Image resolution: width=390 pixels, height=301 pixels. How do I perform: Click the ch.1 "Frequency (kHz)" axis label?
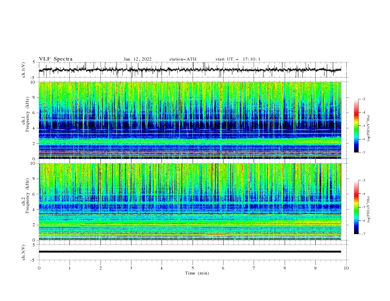[28, 113]
